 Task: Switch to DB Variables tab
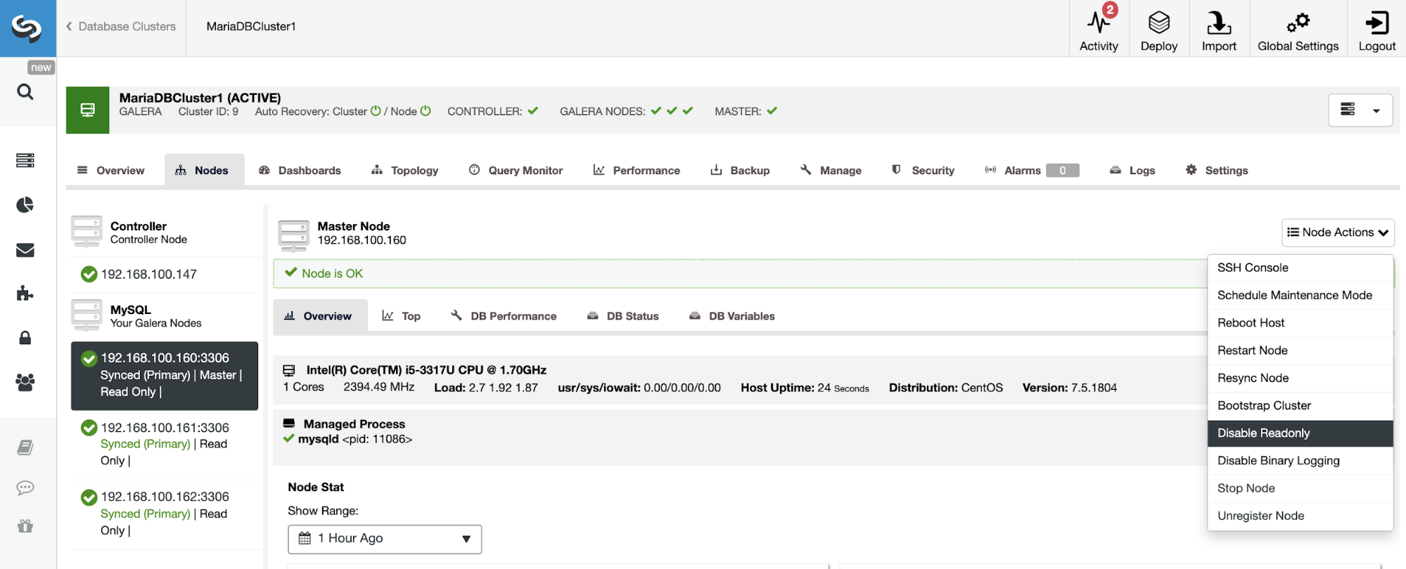(732, 316)
